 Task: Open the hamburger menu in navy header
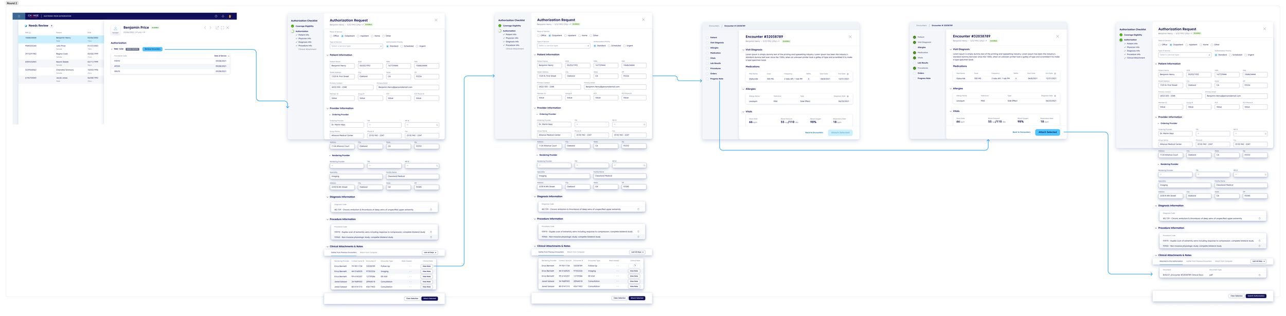point(19,16)
